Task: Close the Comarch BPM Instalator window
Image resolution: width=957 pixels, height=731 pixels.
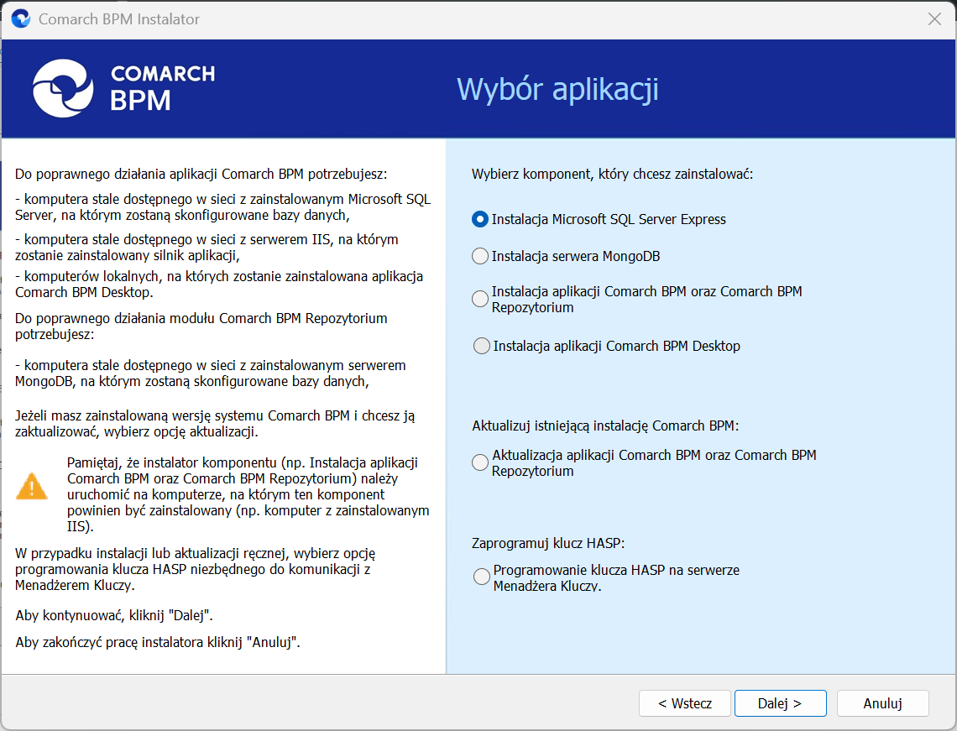Action: coord(934,19)
